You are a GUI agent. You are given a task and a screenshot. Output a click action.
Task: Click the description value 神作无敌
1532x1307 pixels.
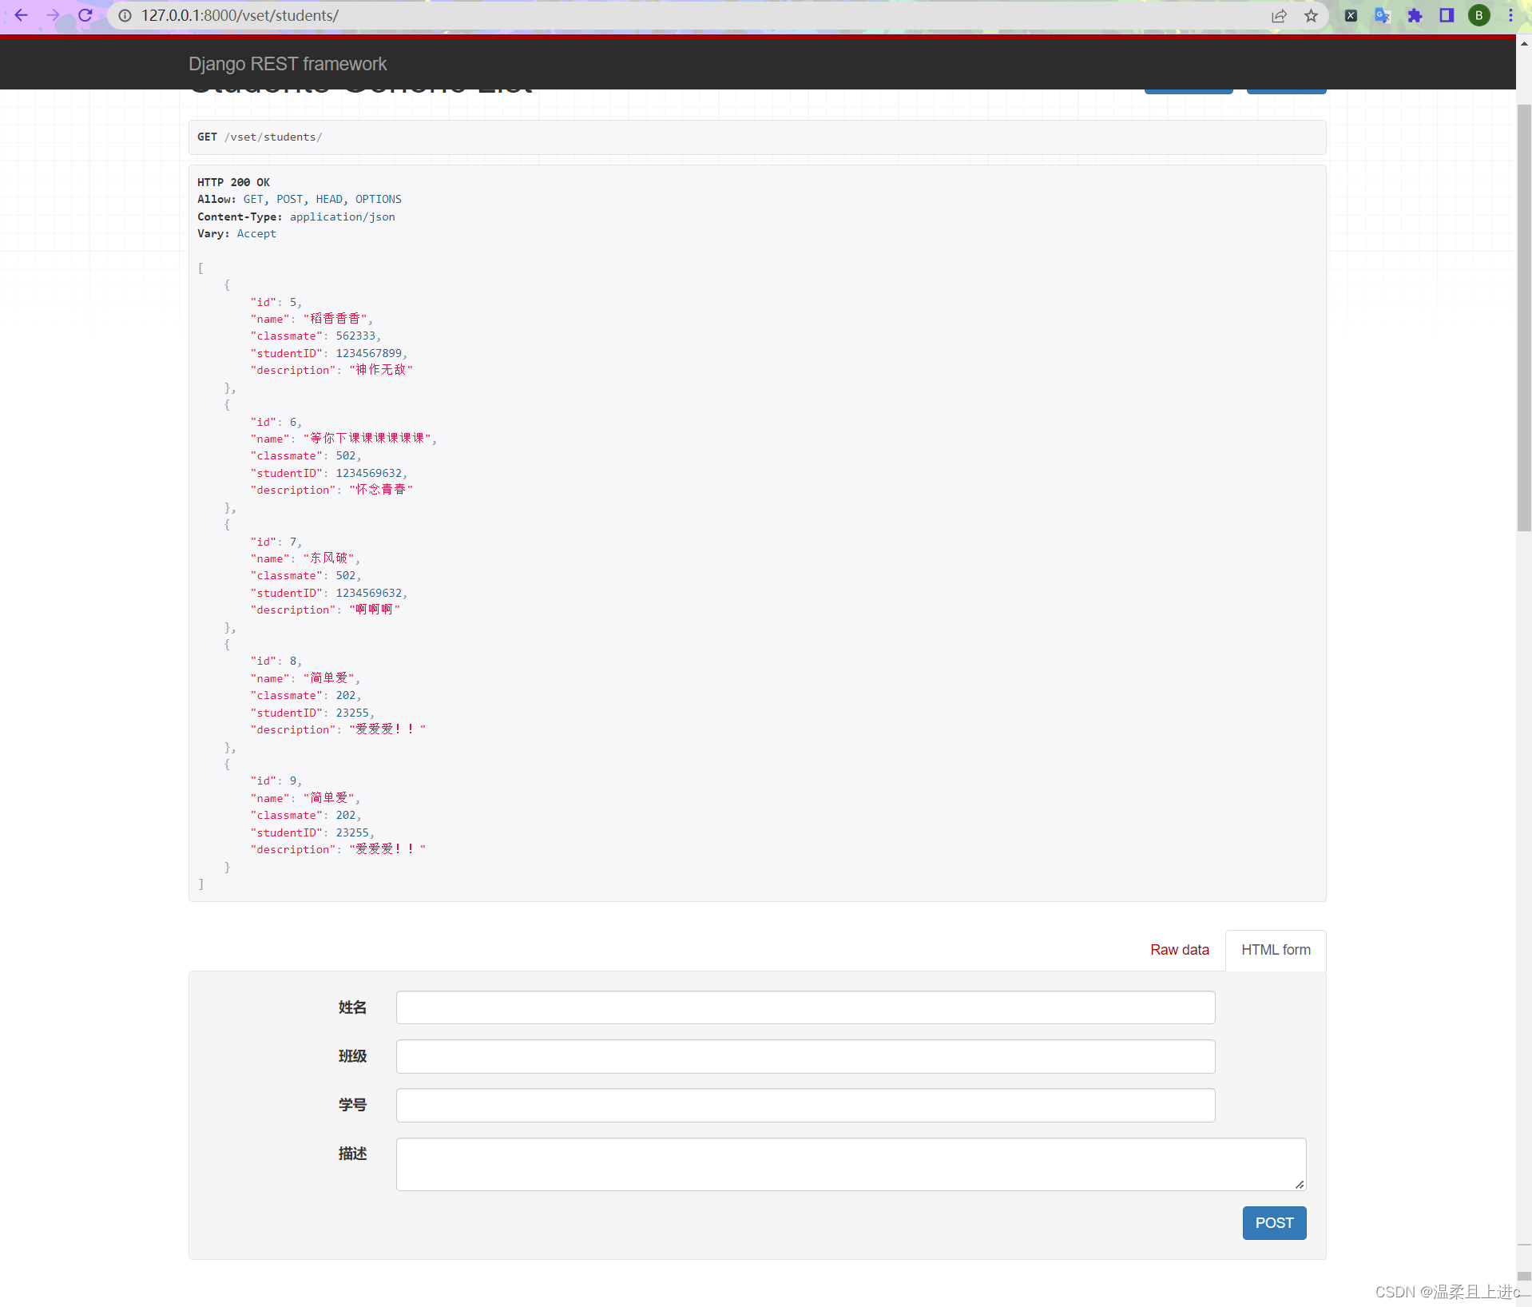pyautogui.click(x=381, y=370)
